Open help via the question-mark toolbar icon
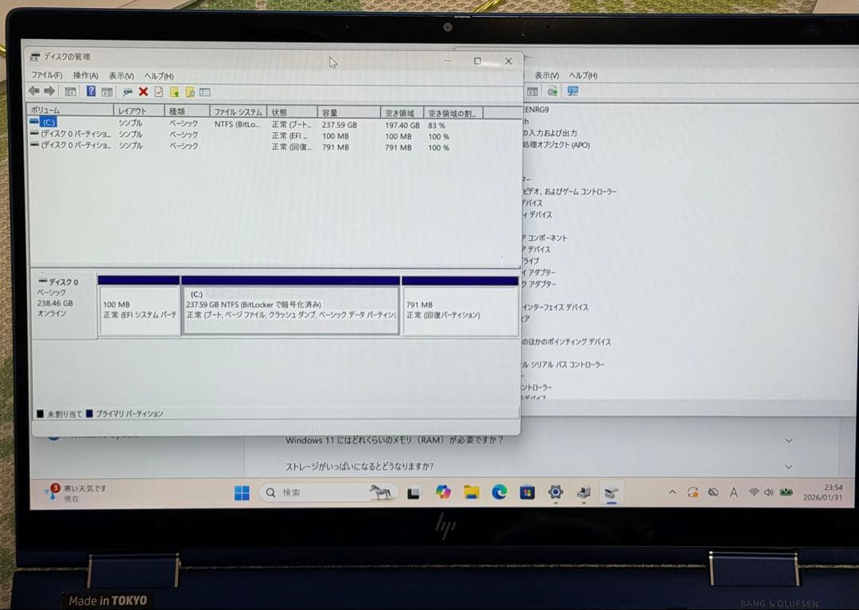859x610 pixels. point(90,91)
